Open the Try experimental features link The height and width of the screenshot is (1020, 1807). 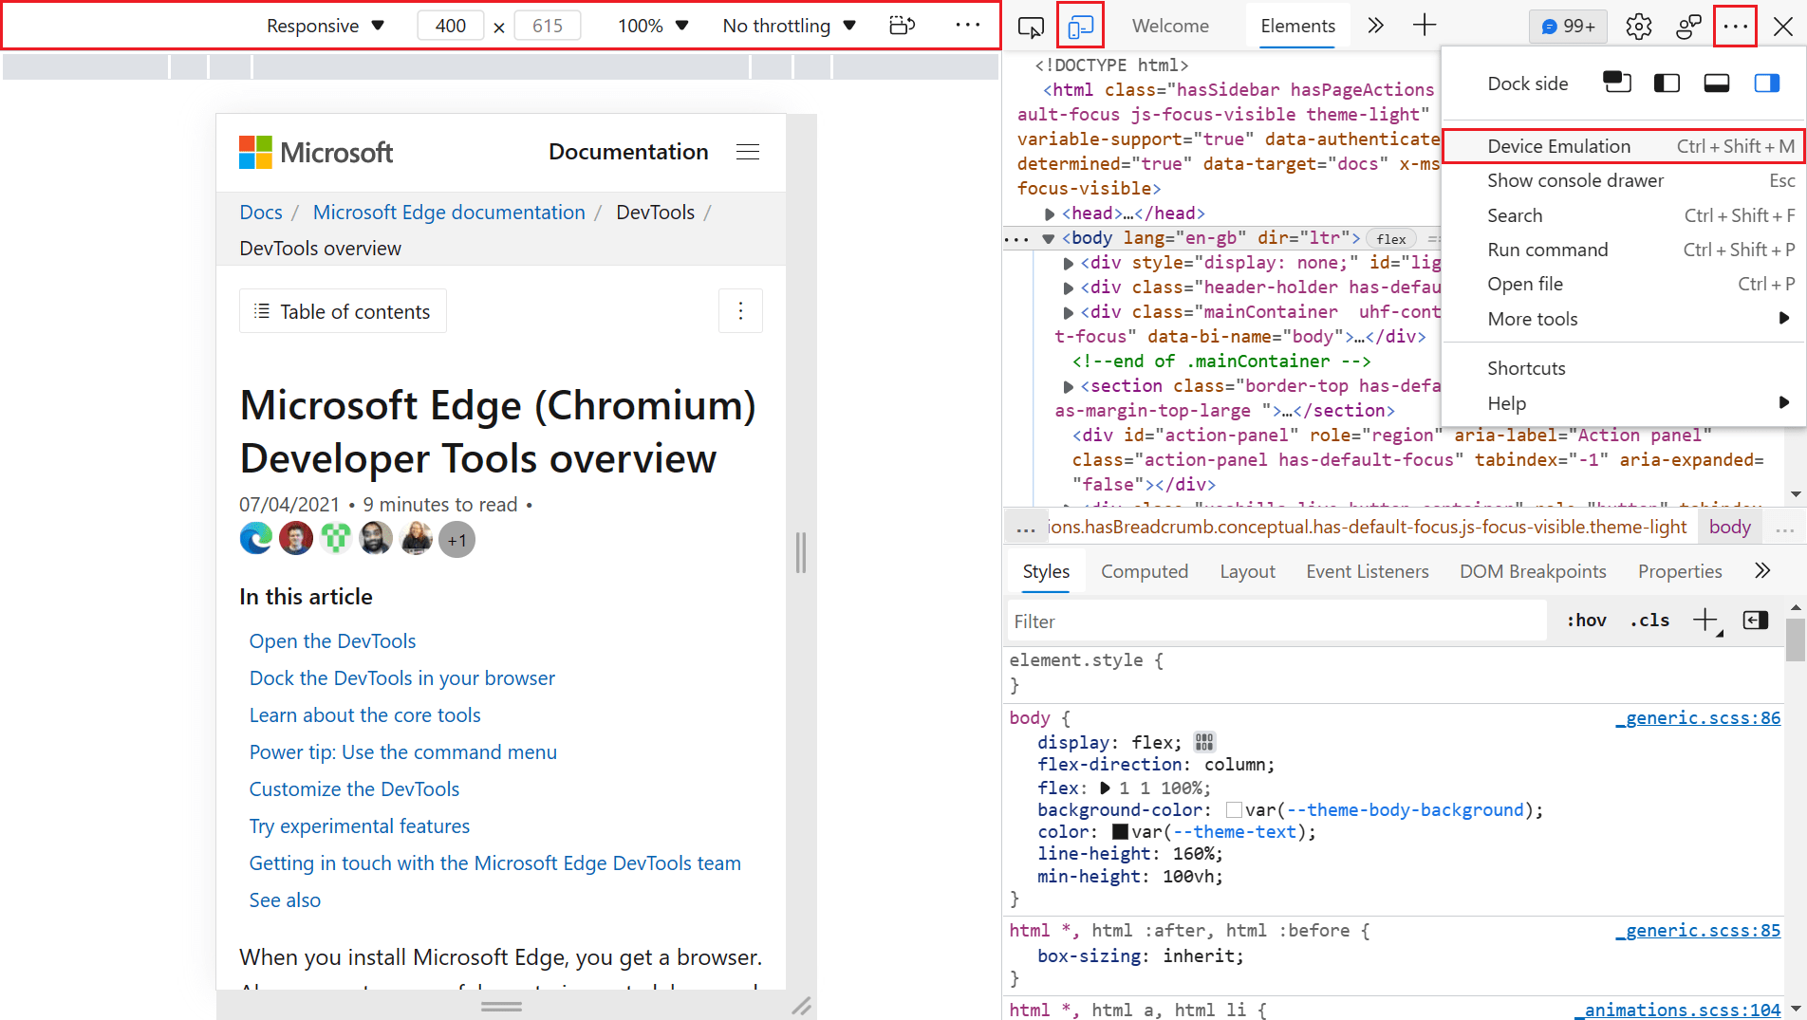(359, 825)
